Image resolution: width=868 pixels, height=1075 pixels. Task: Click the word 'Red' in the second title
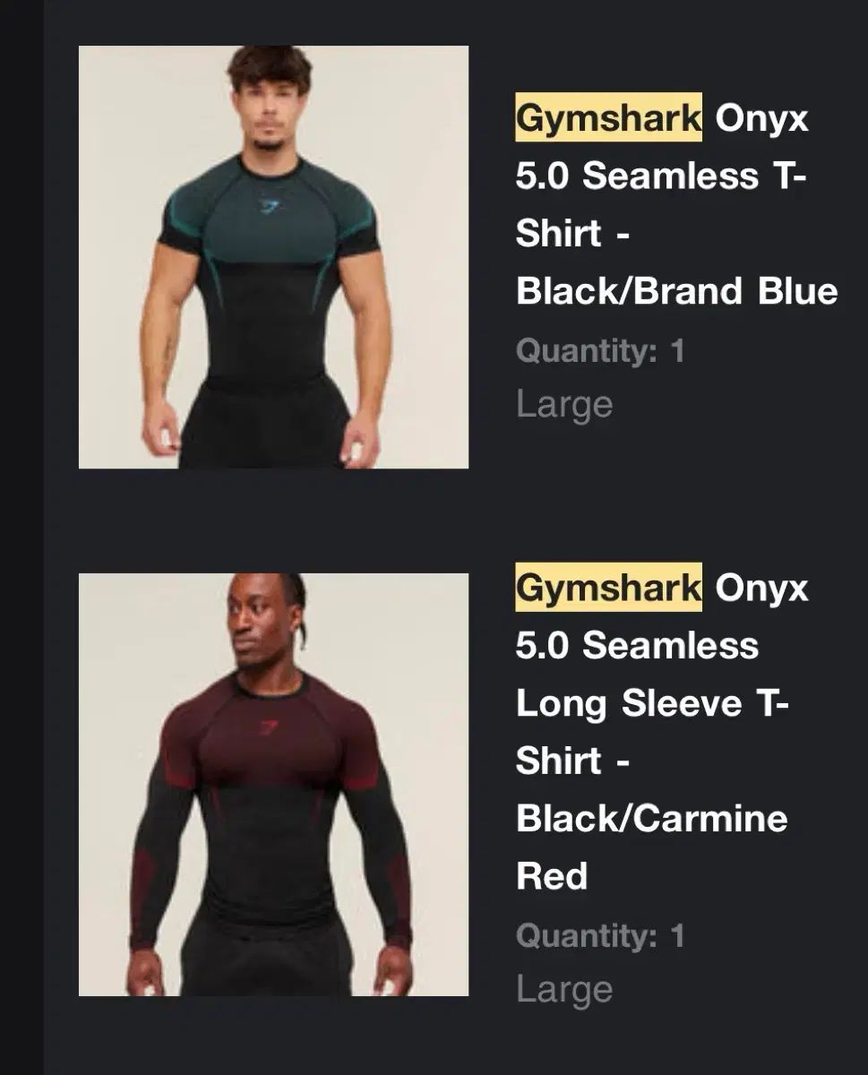(552, 876)
